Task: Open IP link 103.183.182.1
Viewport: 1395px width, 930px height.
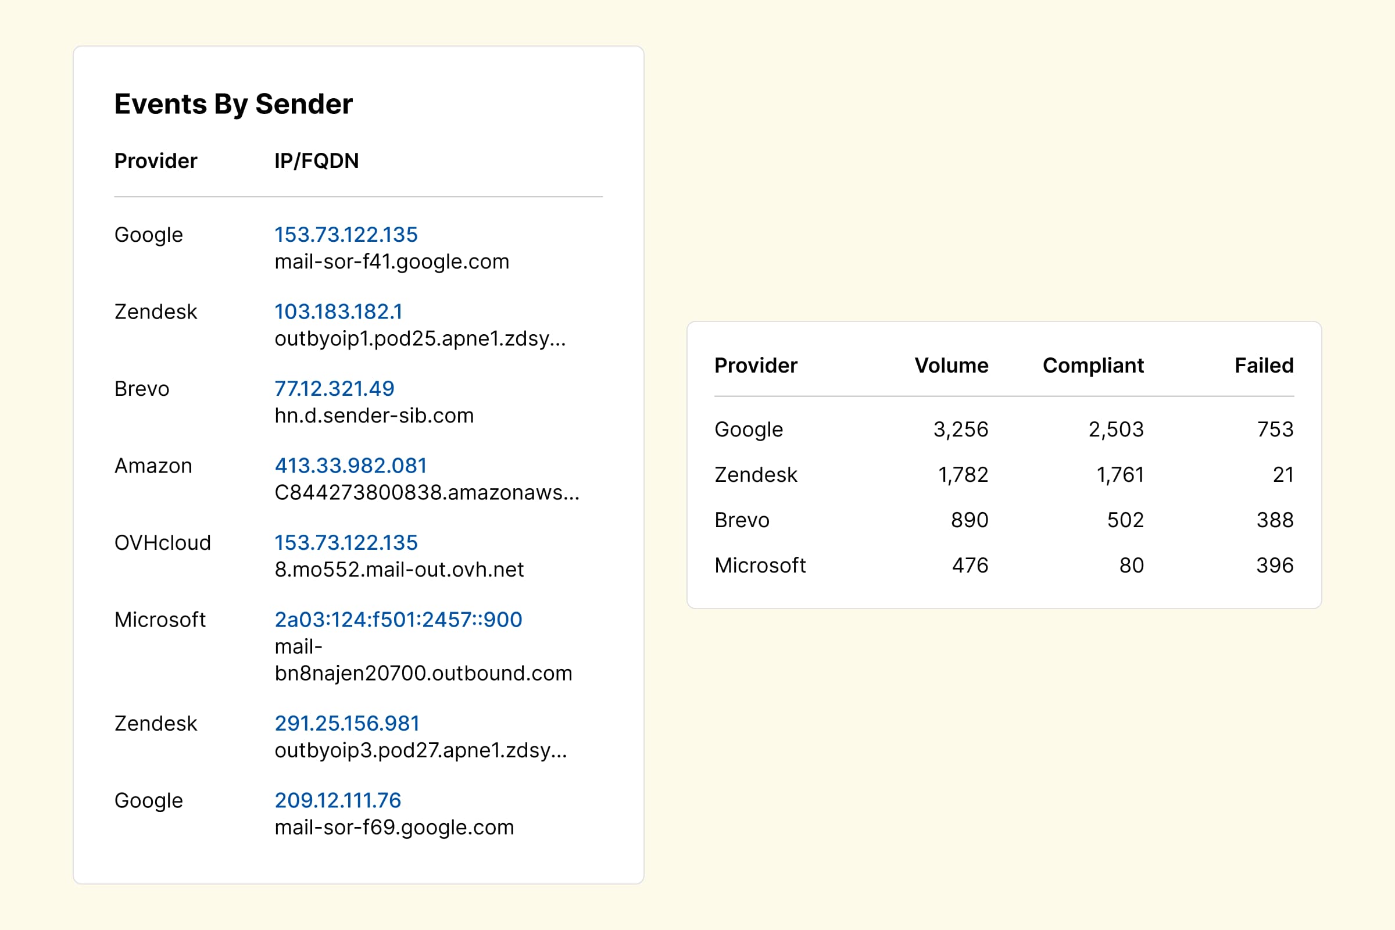Action: click(338, 312)
